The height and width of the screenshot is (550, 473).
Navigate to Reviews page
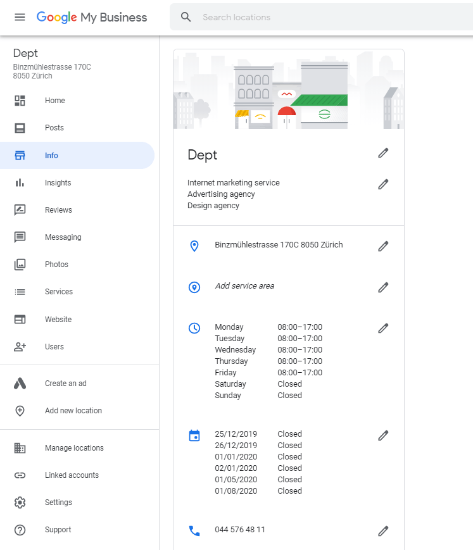58,210
